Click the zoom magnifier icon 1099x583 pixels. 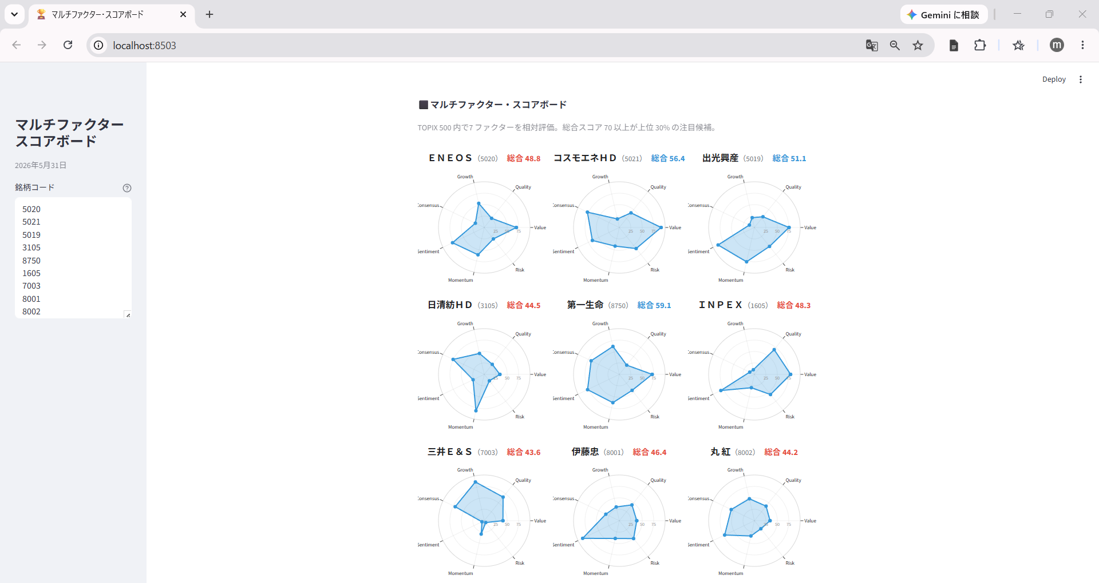tap(895, 45)
